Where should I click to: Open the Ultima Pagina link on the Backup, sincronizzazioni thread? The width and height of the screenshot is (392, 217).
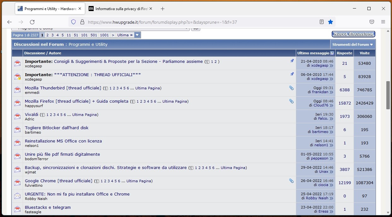coord(234,168)
